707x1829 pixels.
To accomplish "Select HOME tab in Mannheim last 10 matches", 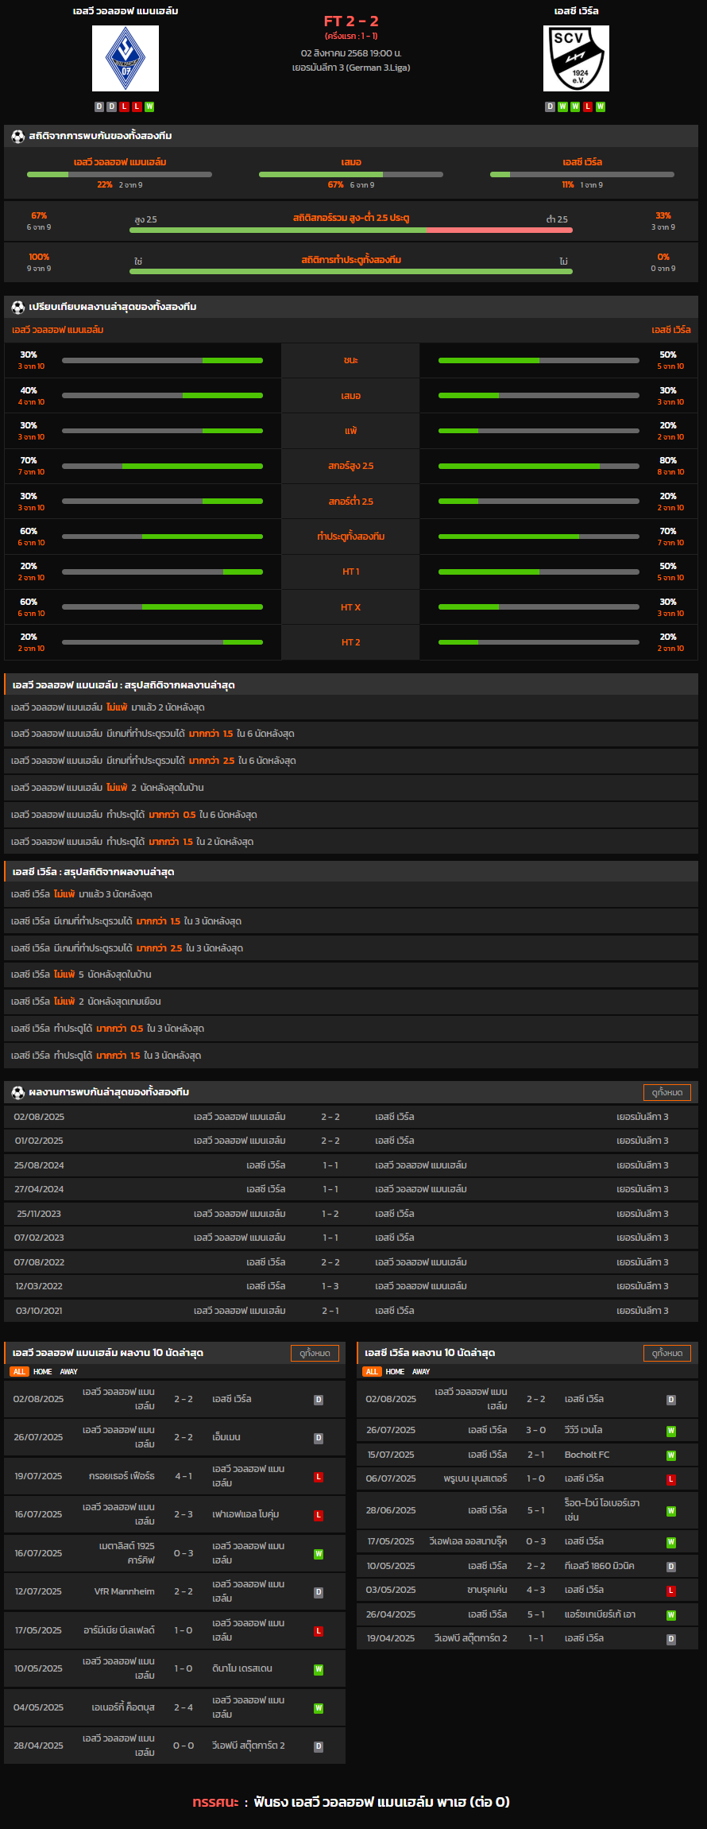I will click(x=43, y=1371).
